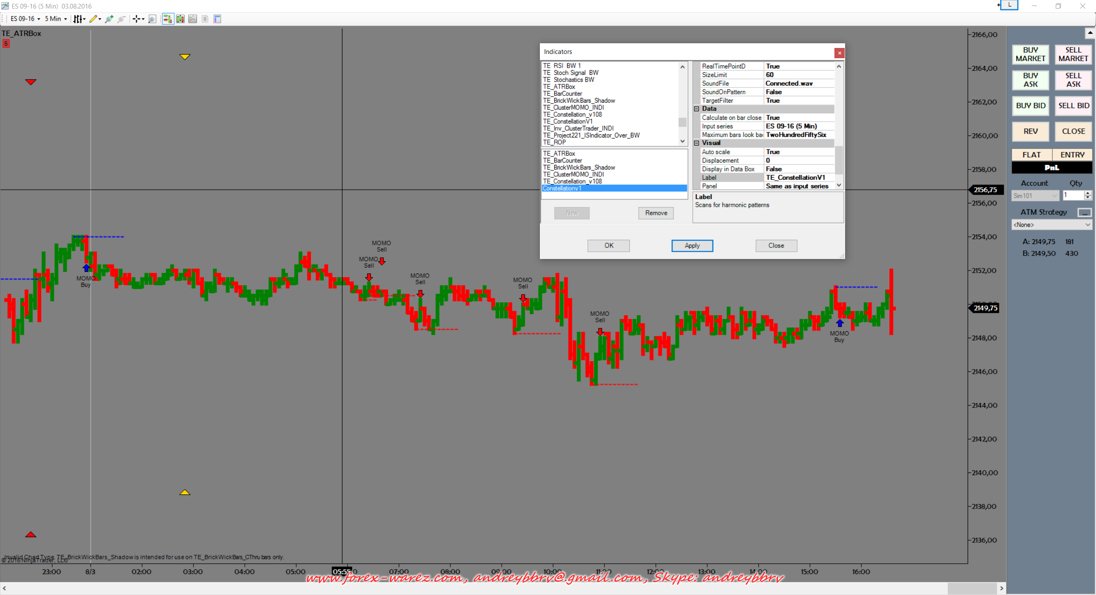Collapse the Visual property section
The image size is (1096, 595).
[697, 143]
